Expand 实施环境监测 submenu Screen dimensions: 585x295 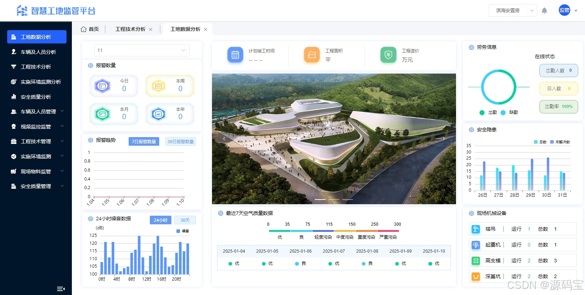pyautogui.click(x=37, y=156)
